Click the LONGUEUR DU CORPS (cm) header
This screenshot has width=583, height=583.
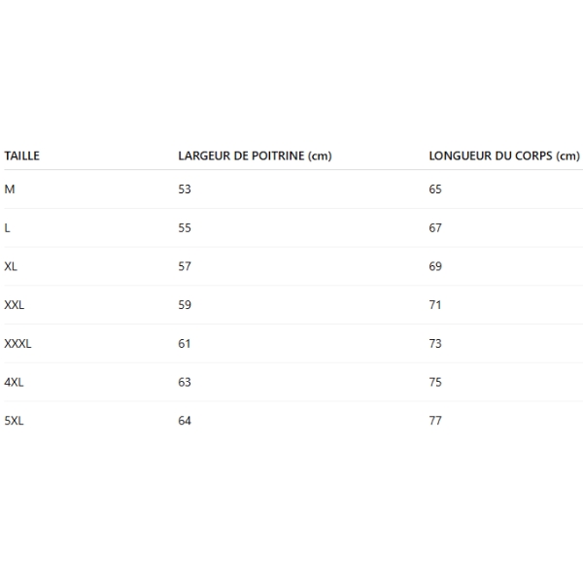click(x=503, y=155)
